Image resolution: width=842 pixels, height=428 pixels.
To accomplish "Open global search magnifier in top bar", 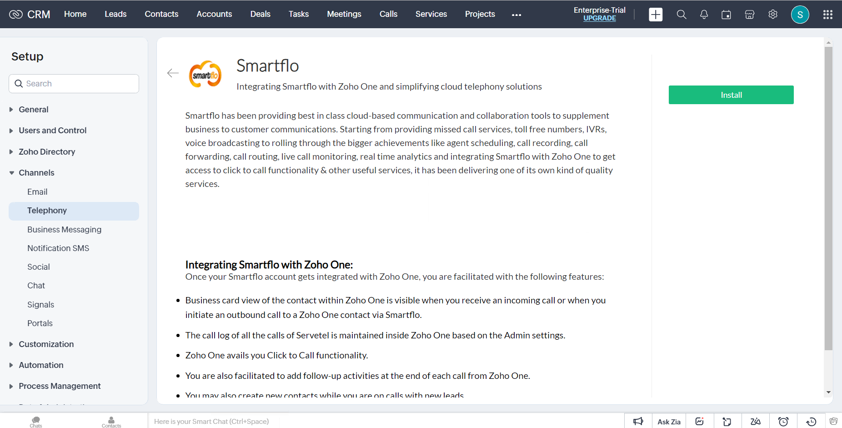I will [681, 15].
